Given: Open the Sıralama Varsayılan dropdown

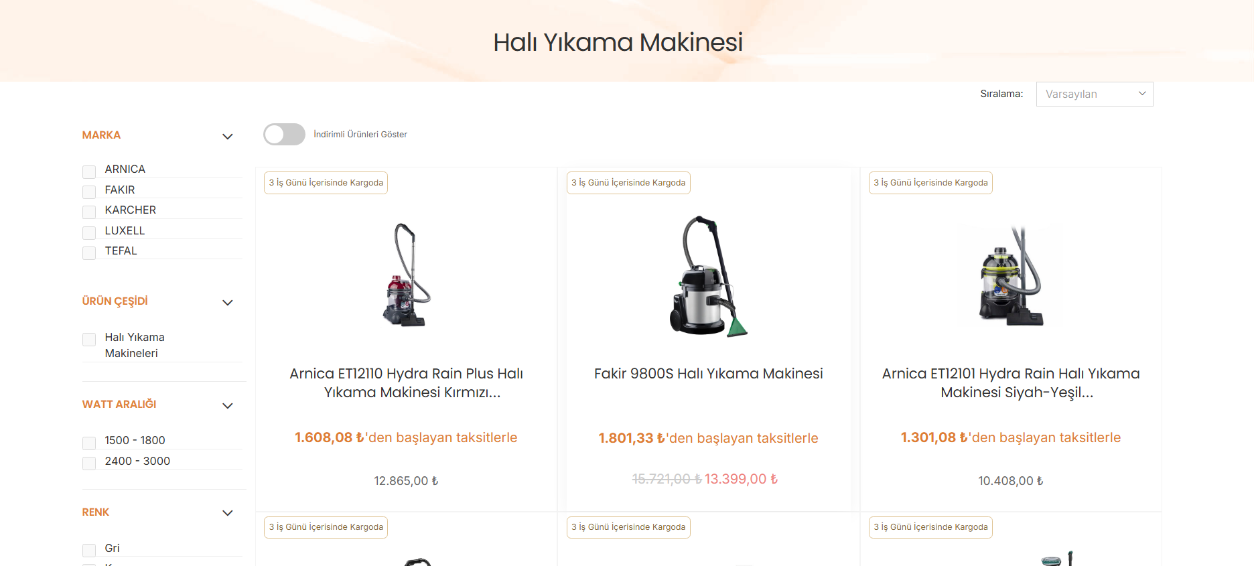Looking at the screenshot, I should coord(1095,94).
